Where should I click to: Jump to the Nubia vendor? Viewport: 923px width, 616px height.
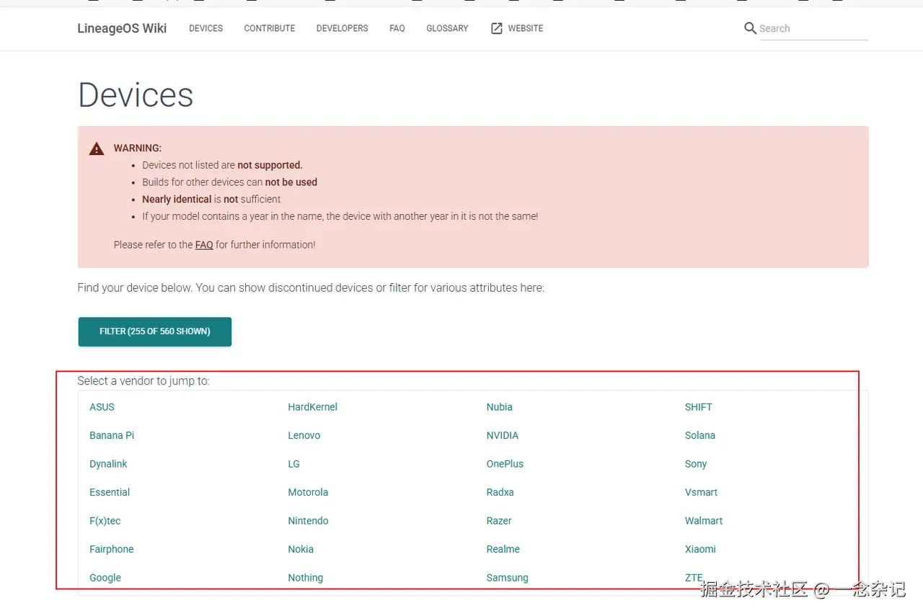[x=499, y=407]
